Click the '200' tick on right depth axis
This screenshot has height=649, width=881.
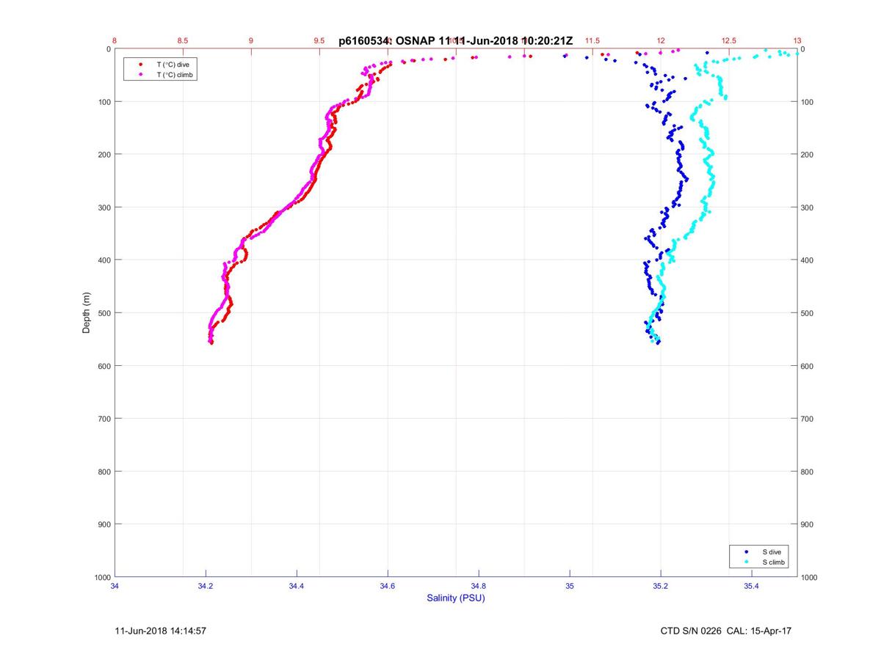click(x=808, y=155)
